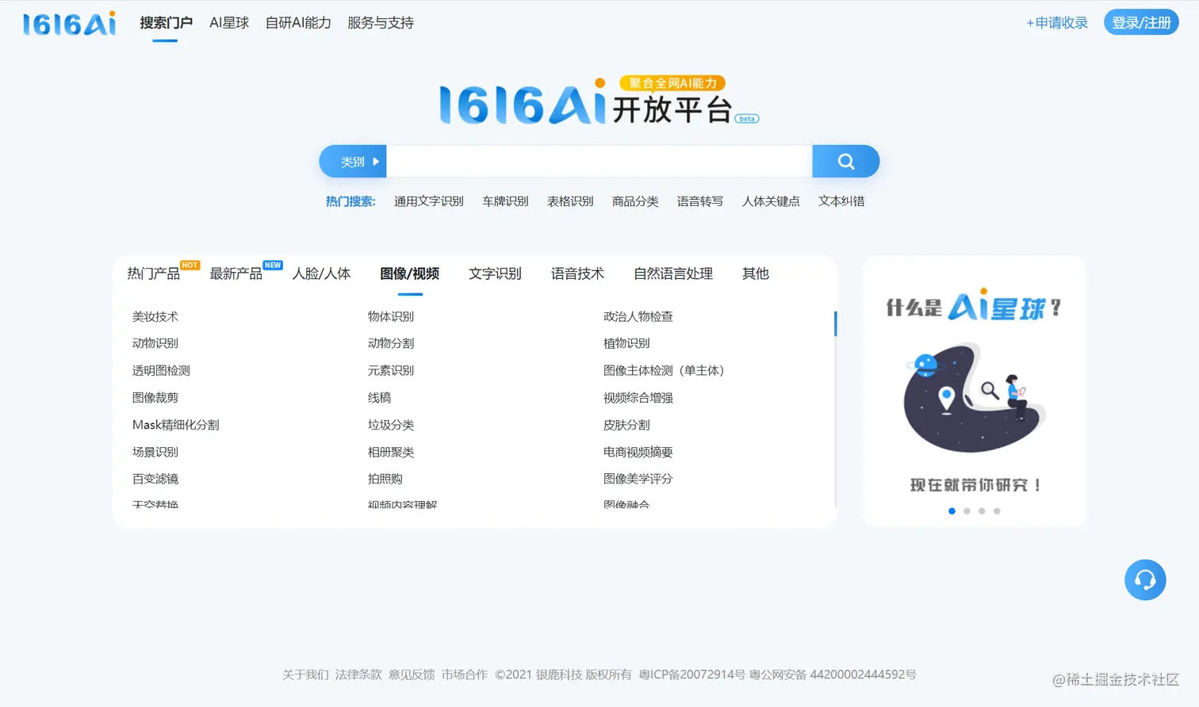Search hot term 通用文字识别
Viewport: 1199px width, 707px height.
point(429,201)
